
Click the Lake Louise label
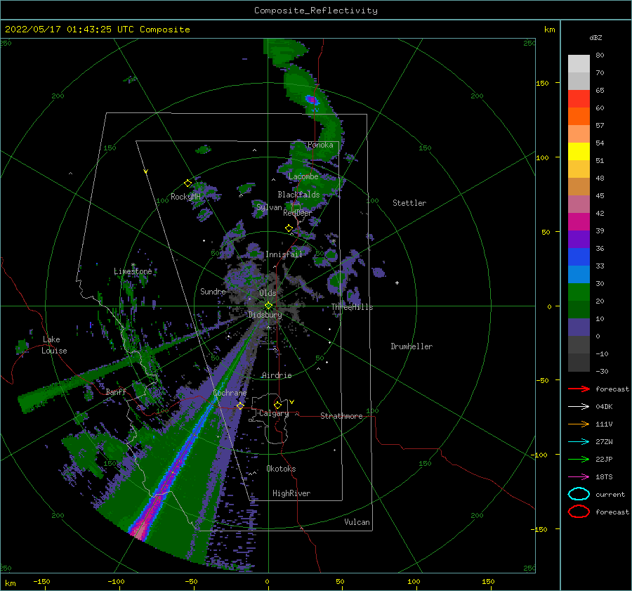point(54,345)
